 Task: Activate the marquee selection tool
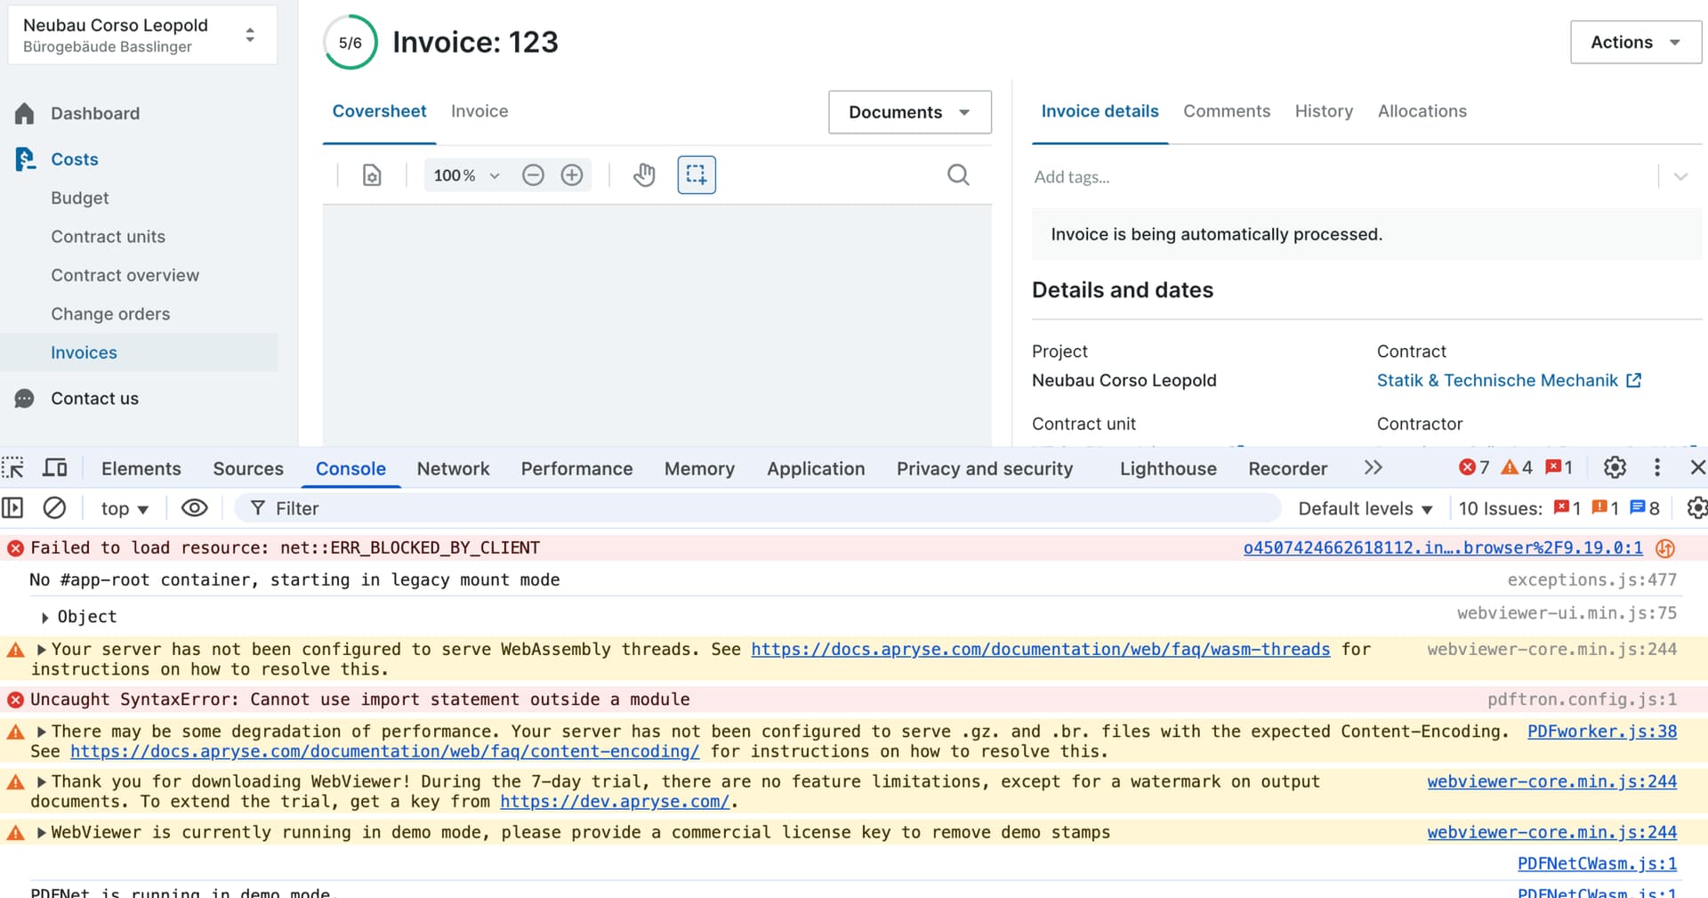[697, 175]
